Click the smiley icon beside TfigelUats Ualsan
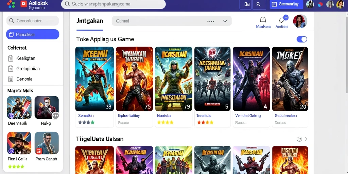The height and width of the screenshot is (174, 348). (x=299, y=139)
